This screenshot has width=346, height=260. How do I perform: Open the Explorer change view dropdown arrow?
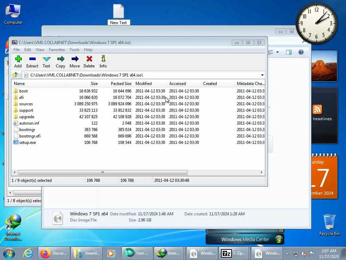point(277,52)
